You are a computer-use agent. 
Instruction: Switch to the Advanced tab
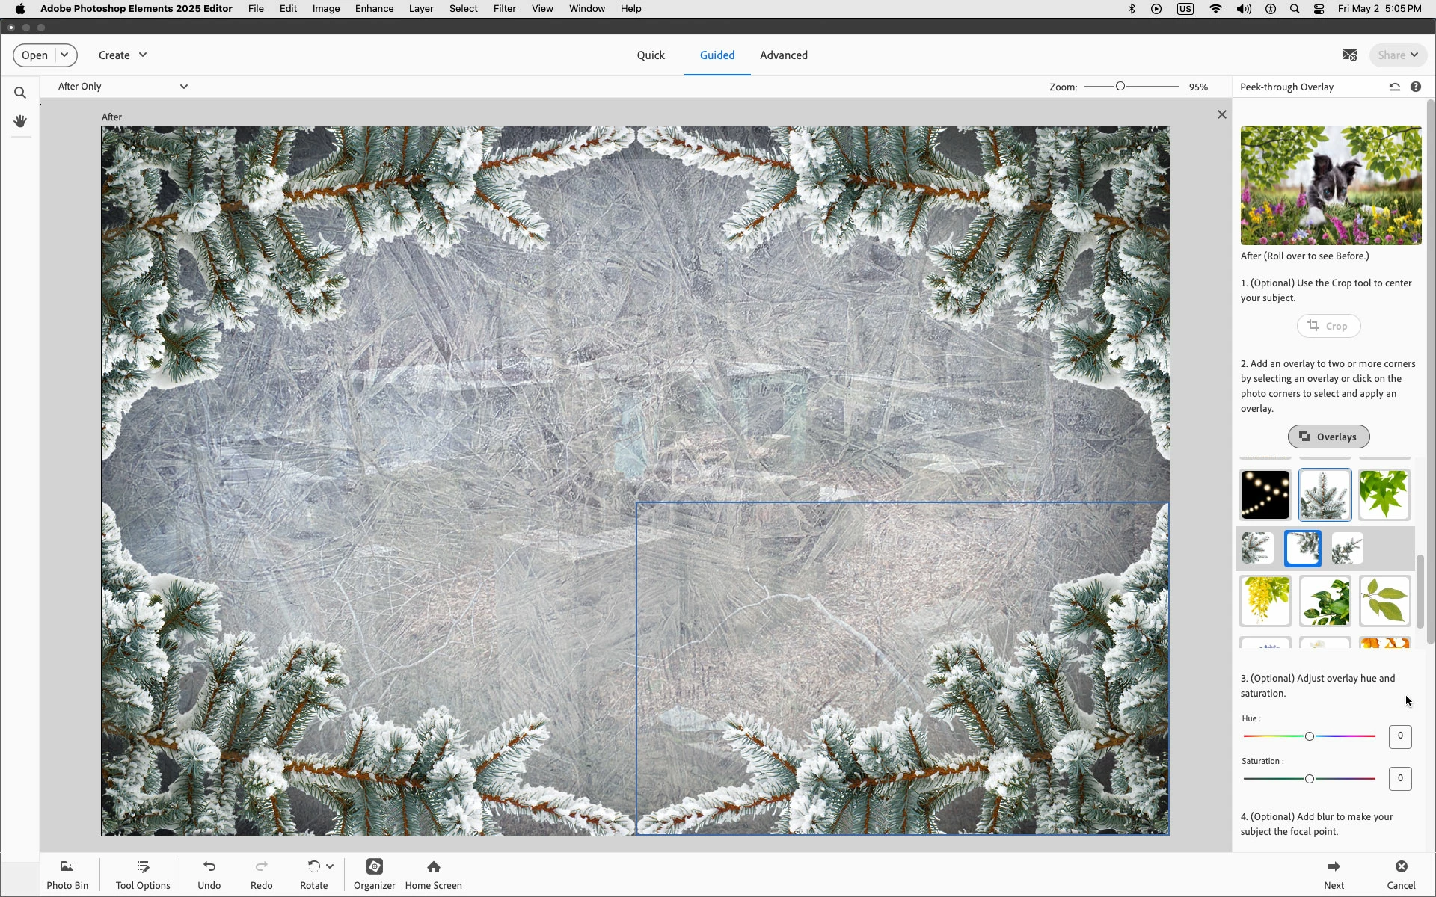click(783, 55)
